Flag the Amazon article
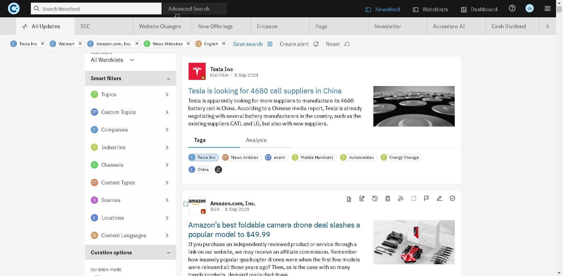564x276 pixels. click(426, 198)
